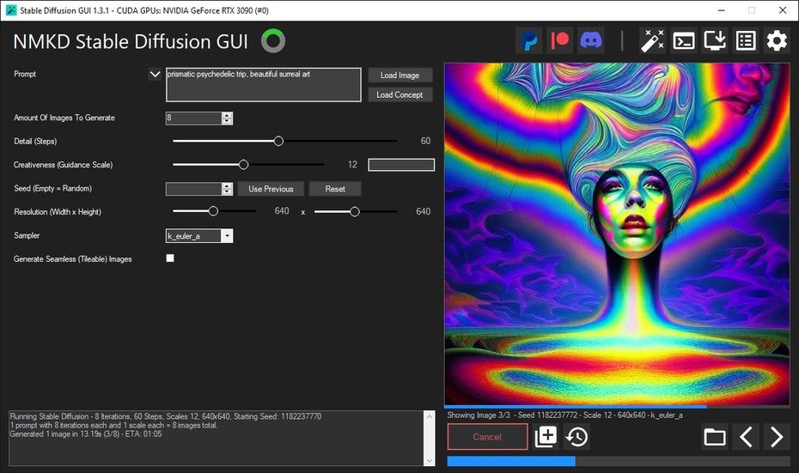Open the Discord server icon
The width and height of the screenshot is (799, 473).
pos(591,40)
